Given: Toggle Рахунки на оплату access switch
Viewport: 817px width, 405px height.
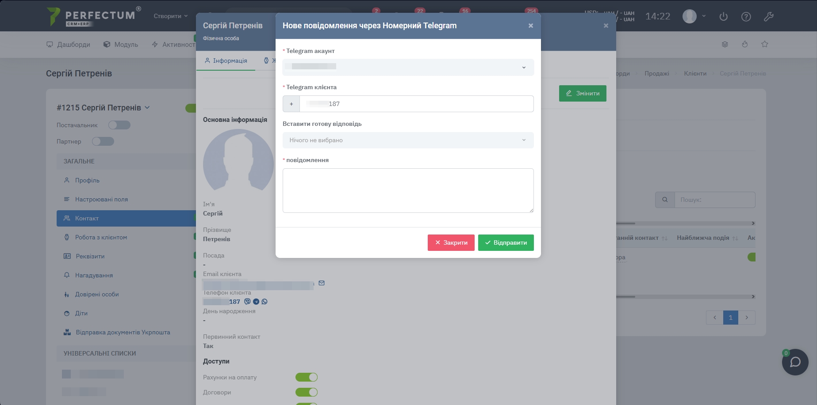Looking at the screenshot, I should coord(307,377).
